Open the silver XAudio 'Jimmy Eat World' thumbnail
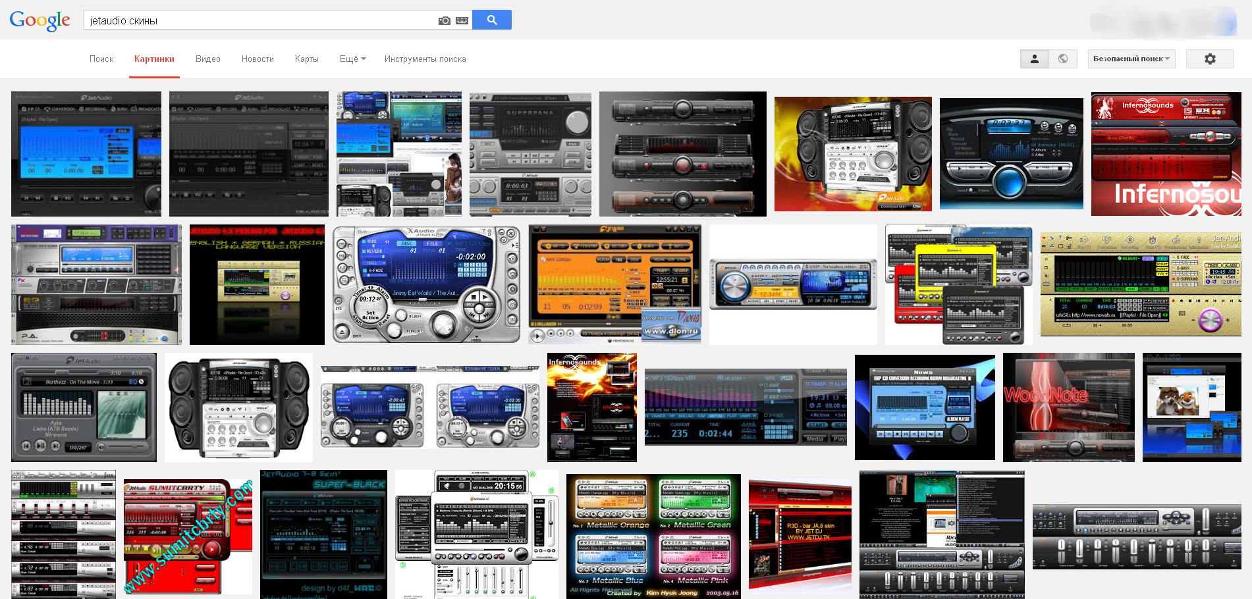Screen dimensions: 1252x599 pyautogui.click(x=427, y=284)
